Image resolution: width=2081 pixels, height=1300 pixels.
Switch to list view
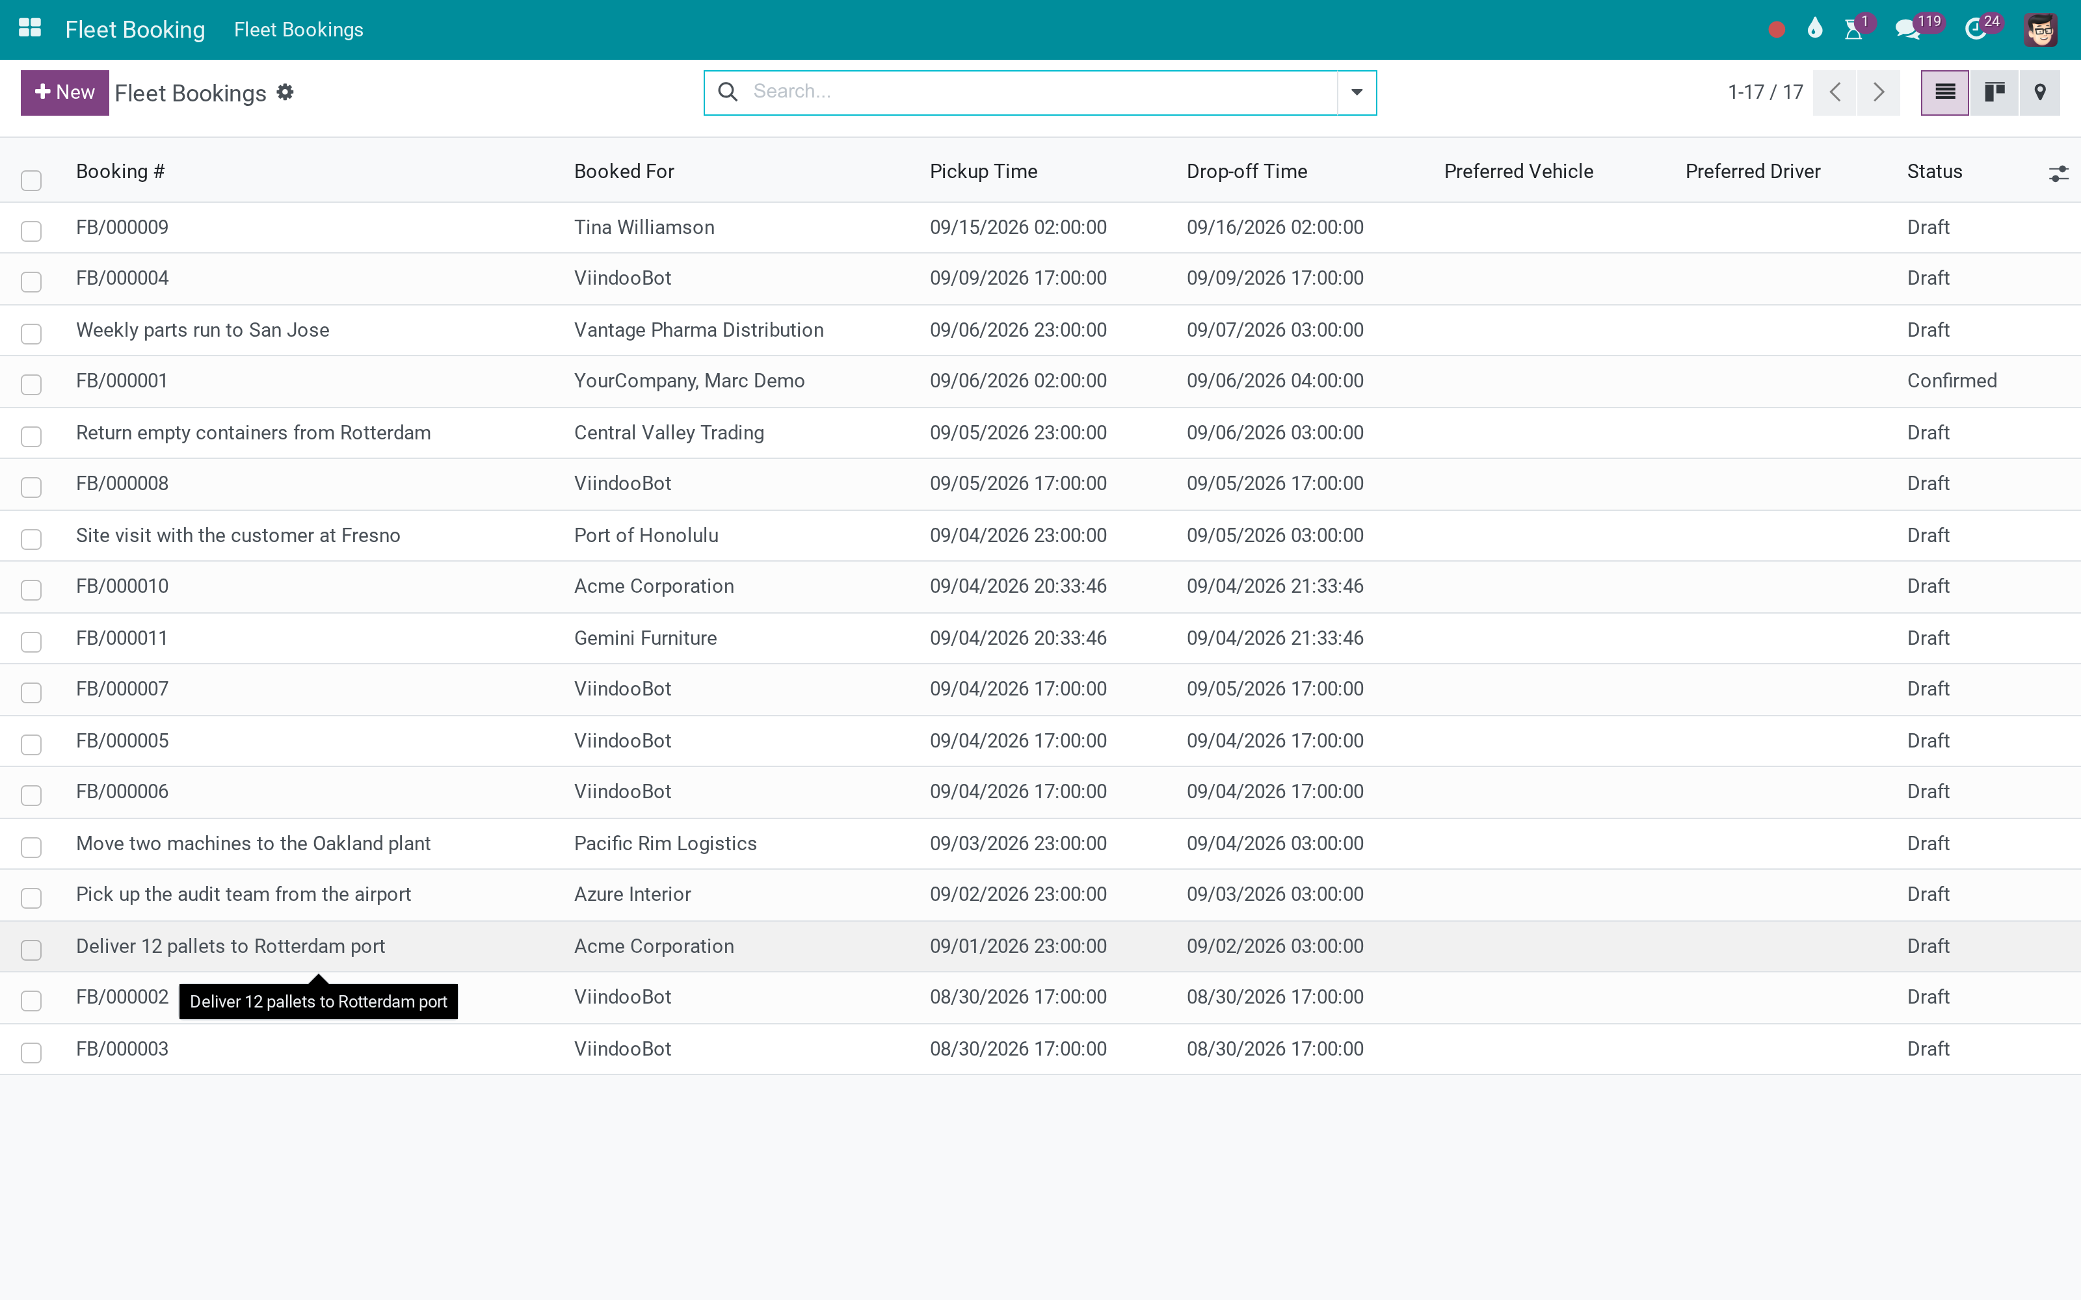[x=1945, y=92]
